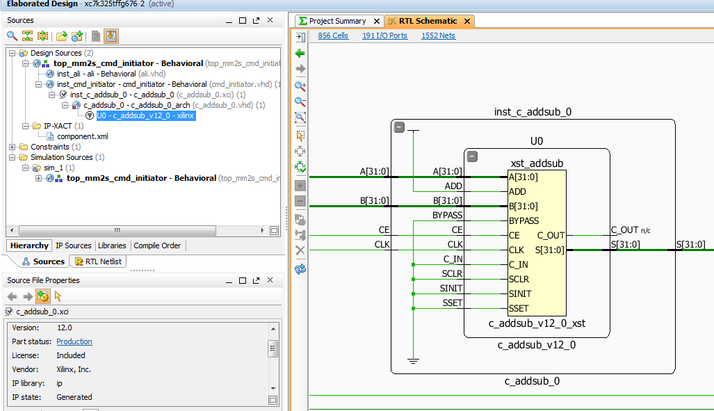714x411 pixels.
Task: Toggle the highlighted pin button in Sources toolbar
Action: pyautogui.click(x=111, y=36)
